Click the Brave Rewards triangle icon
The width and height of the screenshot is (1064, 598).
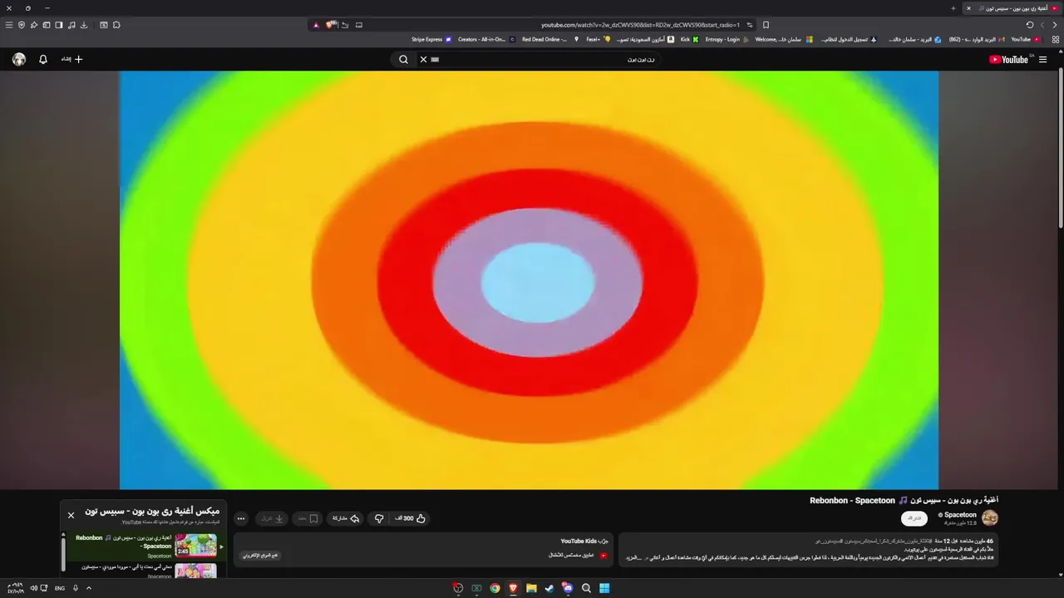pos(316,25)
